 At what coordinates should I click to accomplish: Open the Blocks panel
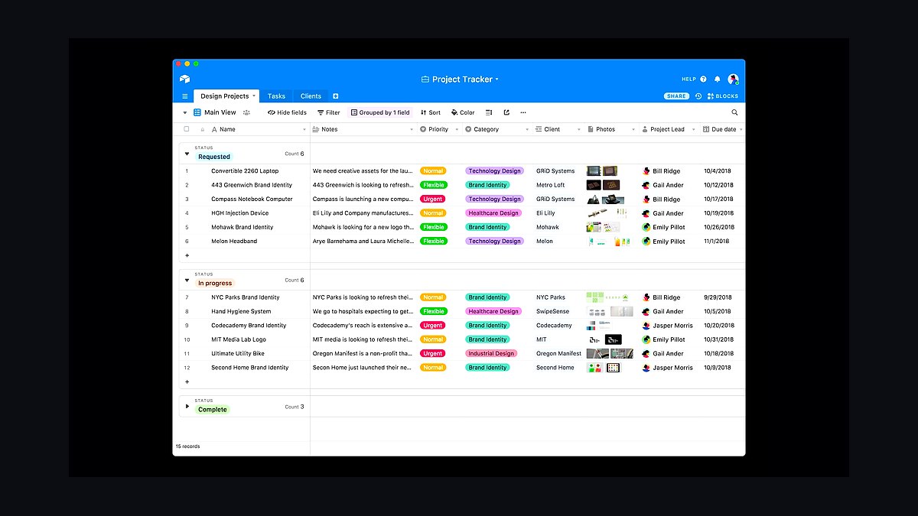(x=723, y=96)
